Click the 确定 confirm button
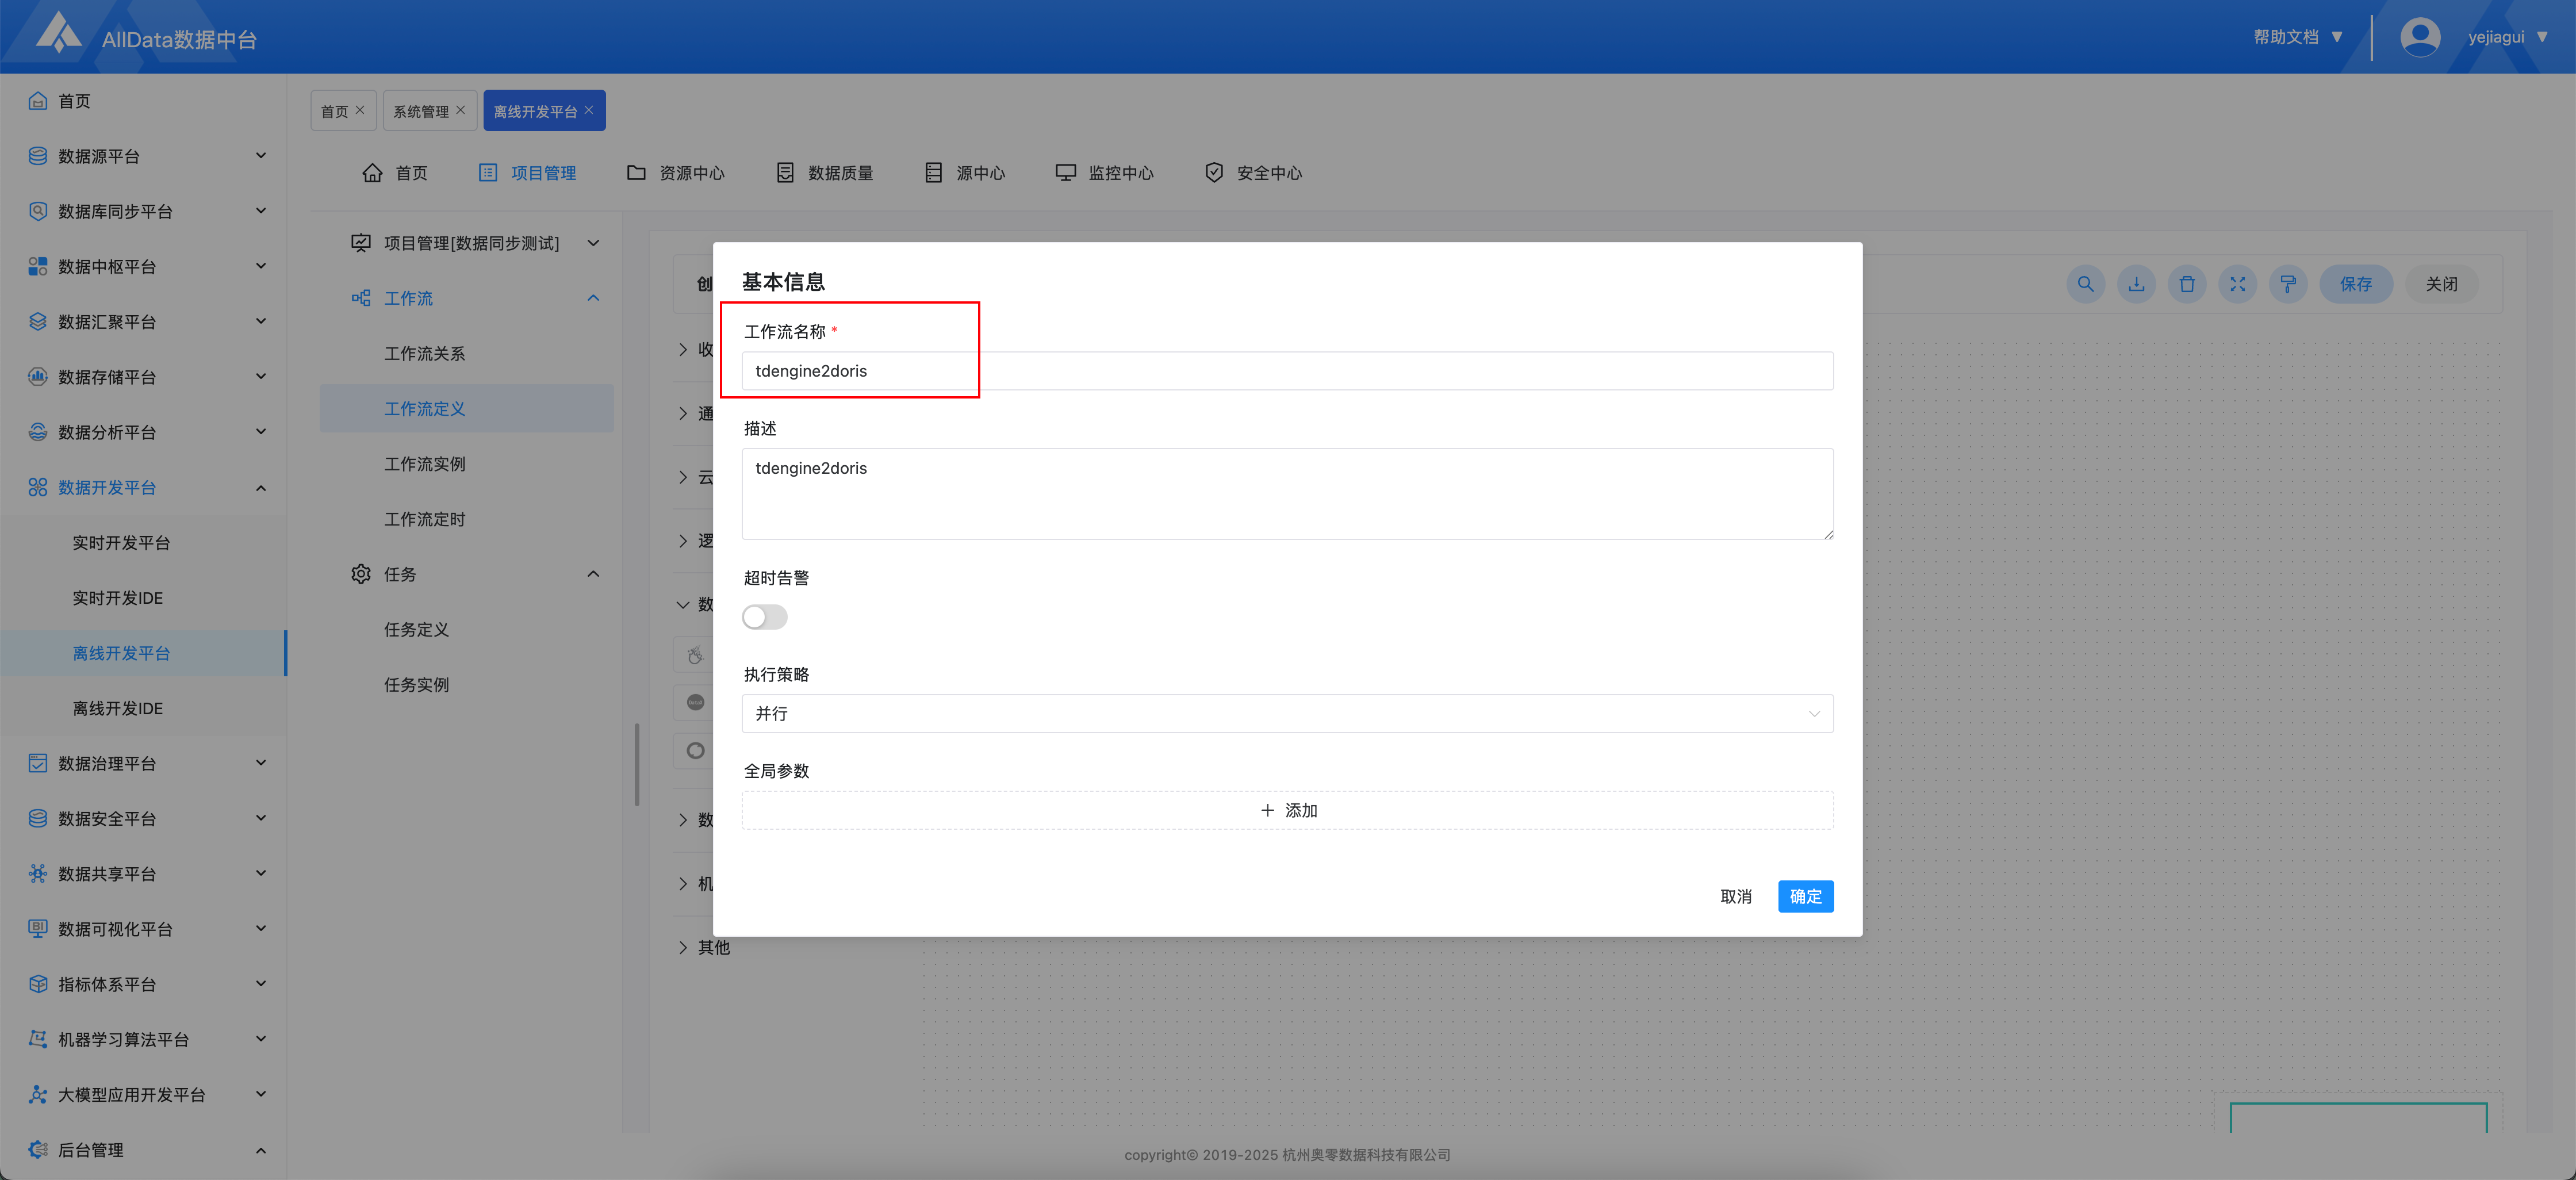Screen dimensions: 2576x1180 [1805, 896]
